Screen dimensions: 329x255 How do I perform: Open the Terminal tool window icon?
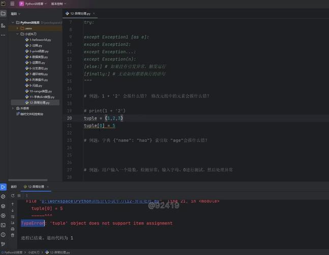pos(3,225)
